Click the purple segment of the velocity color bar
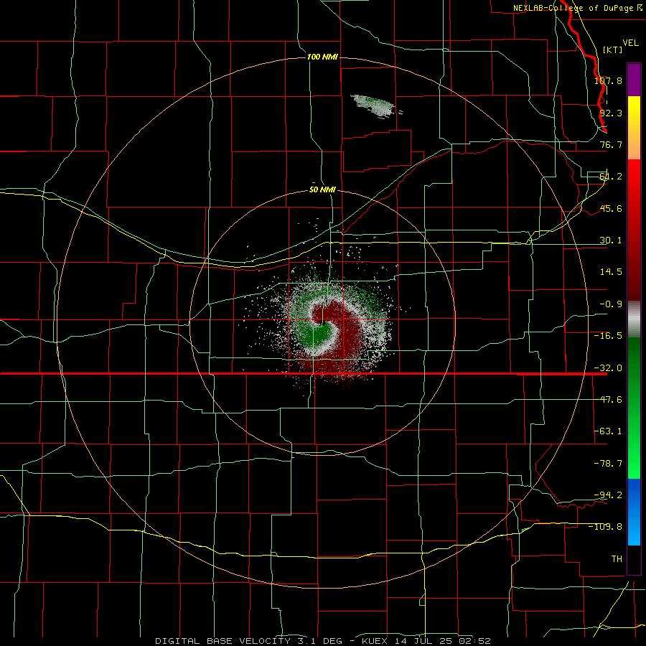 634,80
